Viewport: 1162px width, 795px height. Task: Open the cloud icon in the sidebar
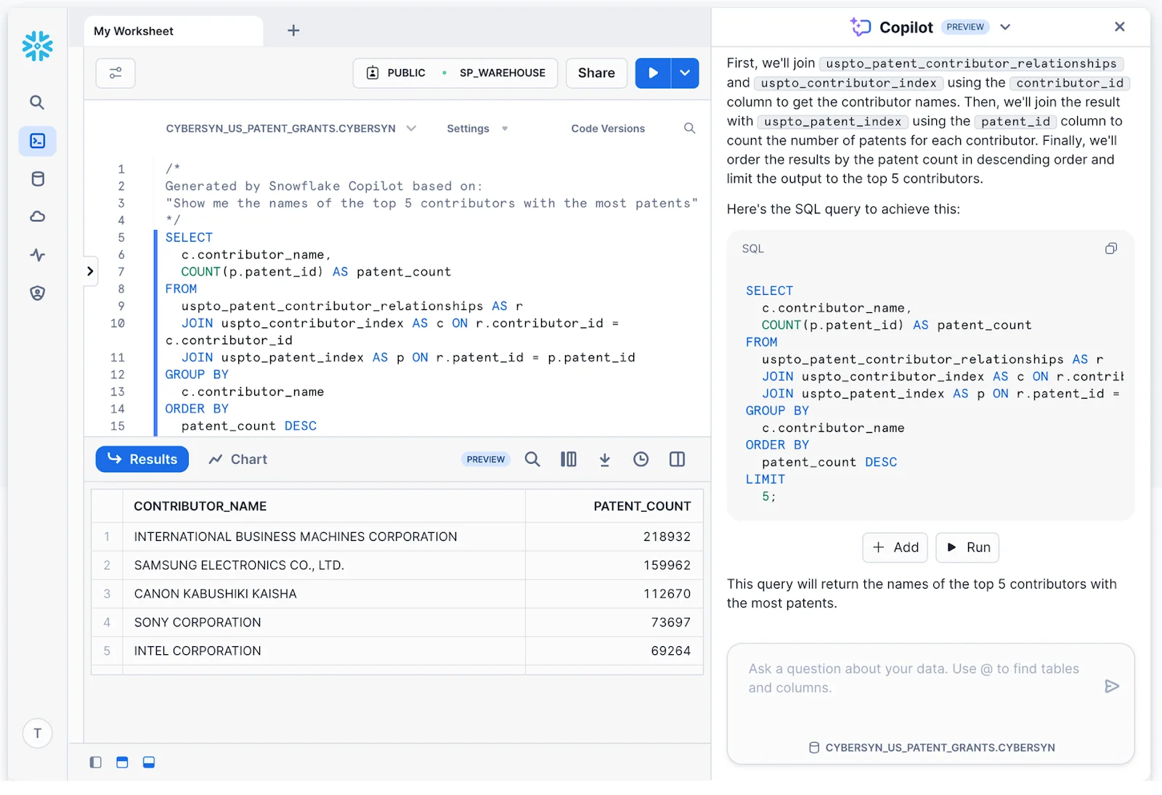tap(38, 216)
